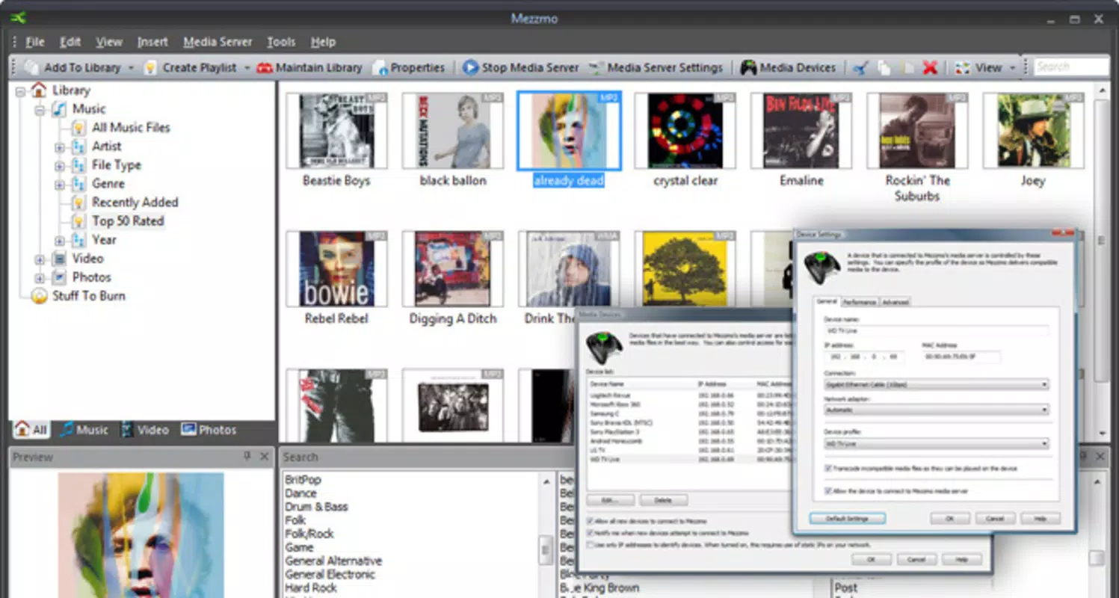Toggle Notify me when new devices connect
Viewport: 1119px width, 598px height.
point(590,534)
